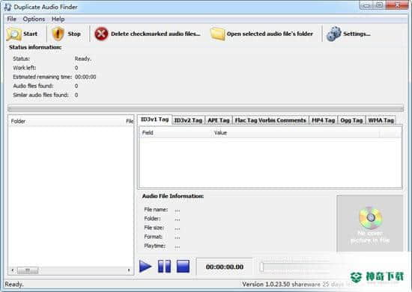Click the right scroll arrow in file list
The image size is (412, 292).
[129, 270]
